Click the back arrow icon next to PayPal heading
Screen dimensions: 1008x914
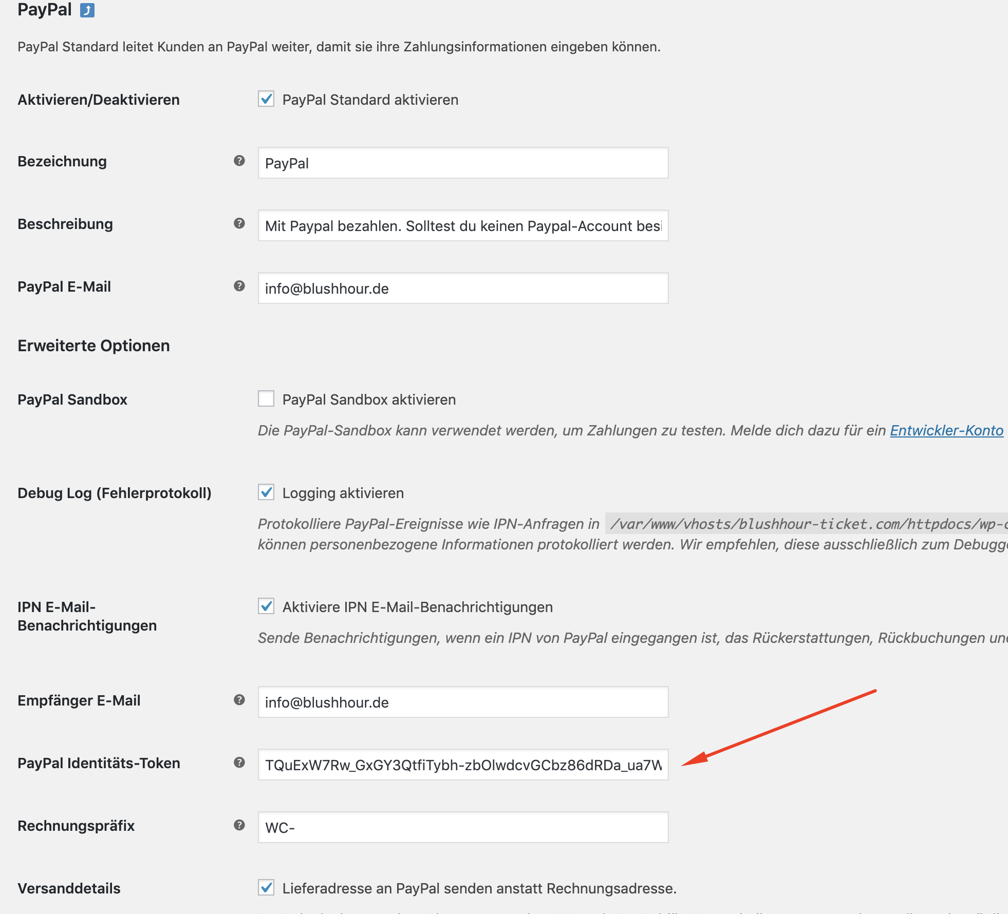(x=87, y=10)
